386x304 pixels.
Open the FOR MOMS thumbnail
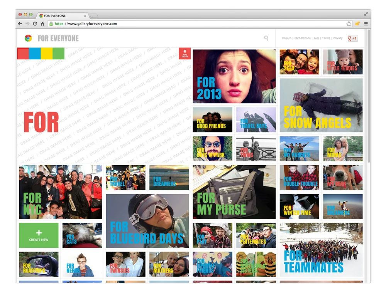pyautogui.click(x=343, y=149)
